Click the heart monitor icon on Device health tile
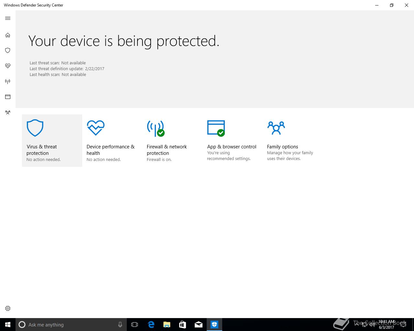 (x=96, y=128)
